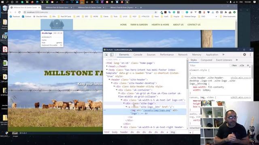The image size is (259, 145).
Task: Collapse the header site-header node
Action: click(109, 80)
